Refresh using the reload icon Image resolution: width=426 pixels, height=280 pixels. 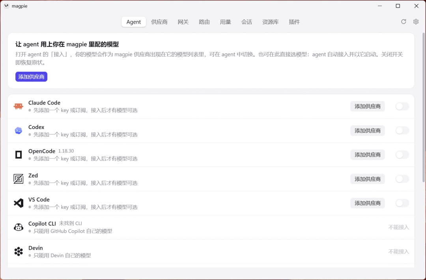point(404,22)
